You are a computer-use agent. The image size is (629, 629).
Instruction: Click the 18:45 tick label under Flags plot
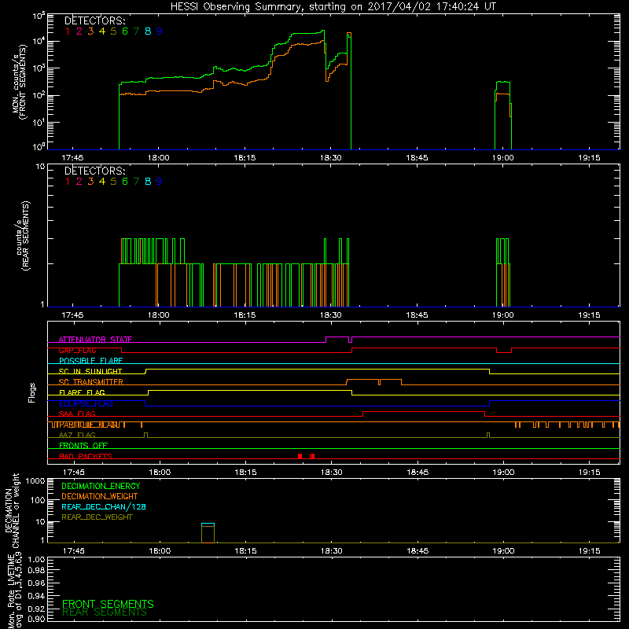[x=417, y=473]
